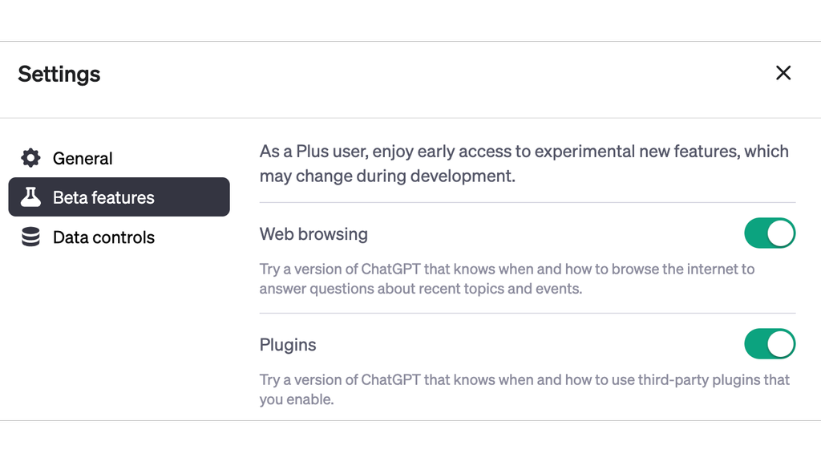
Task: Click the Plugins heading text
Action: (x=288, y=344)
